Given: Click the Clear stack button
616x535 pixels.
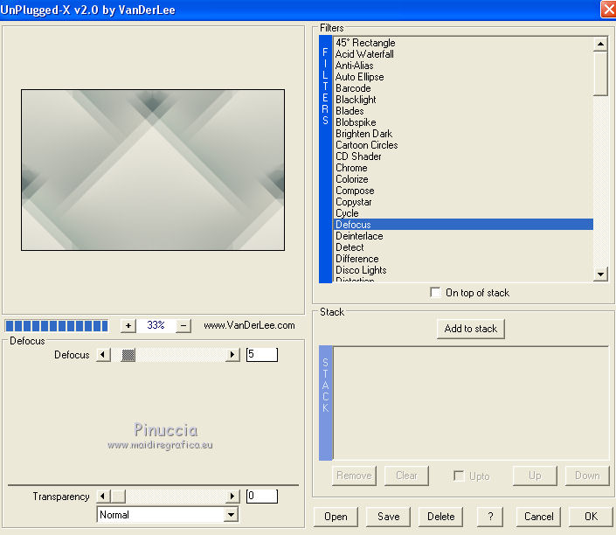Looking at the screenshot, I should (406, 476).
